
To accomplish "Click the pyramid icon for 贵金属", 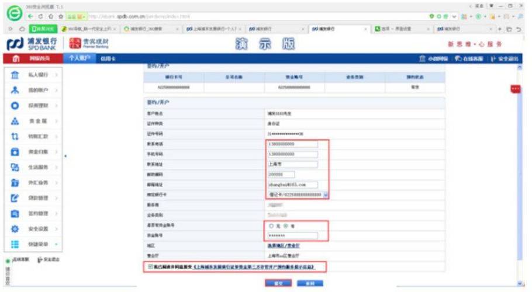I will 15,121.
